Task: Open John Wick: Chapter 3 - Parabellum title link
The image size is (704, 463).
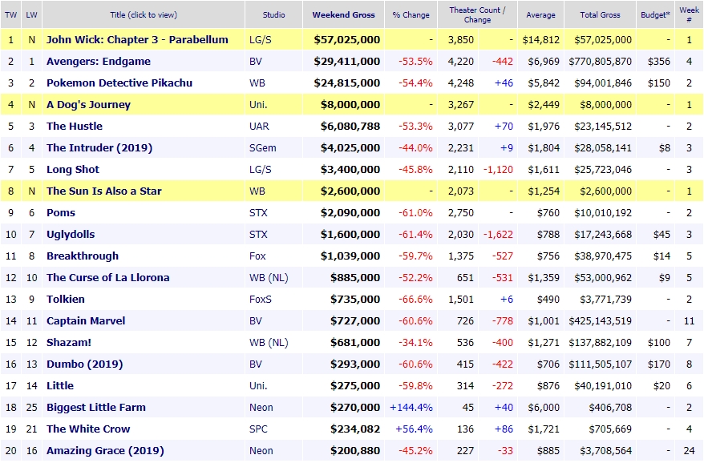Action: coord(137,39)
